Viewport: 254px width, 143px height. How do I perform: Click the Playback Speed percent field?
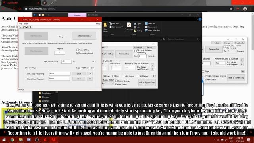point(66,62)
